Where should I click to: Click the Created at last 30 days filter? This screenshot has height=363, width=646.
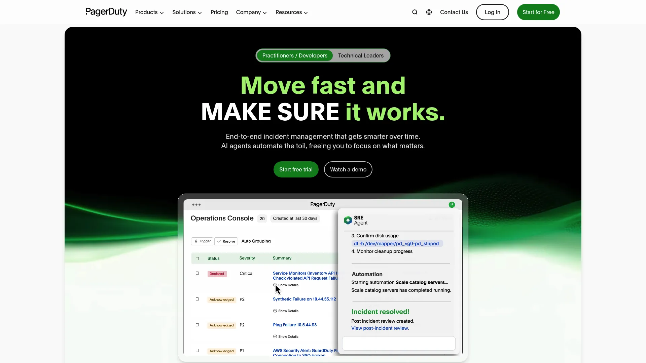point(295,218)
